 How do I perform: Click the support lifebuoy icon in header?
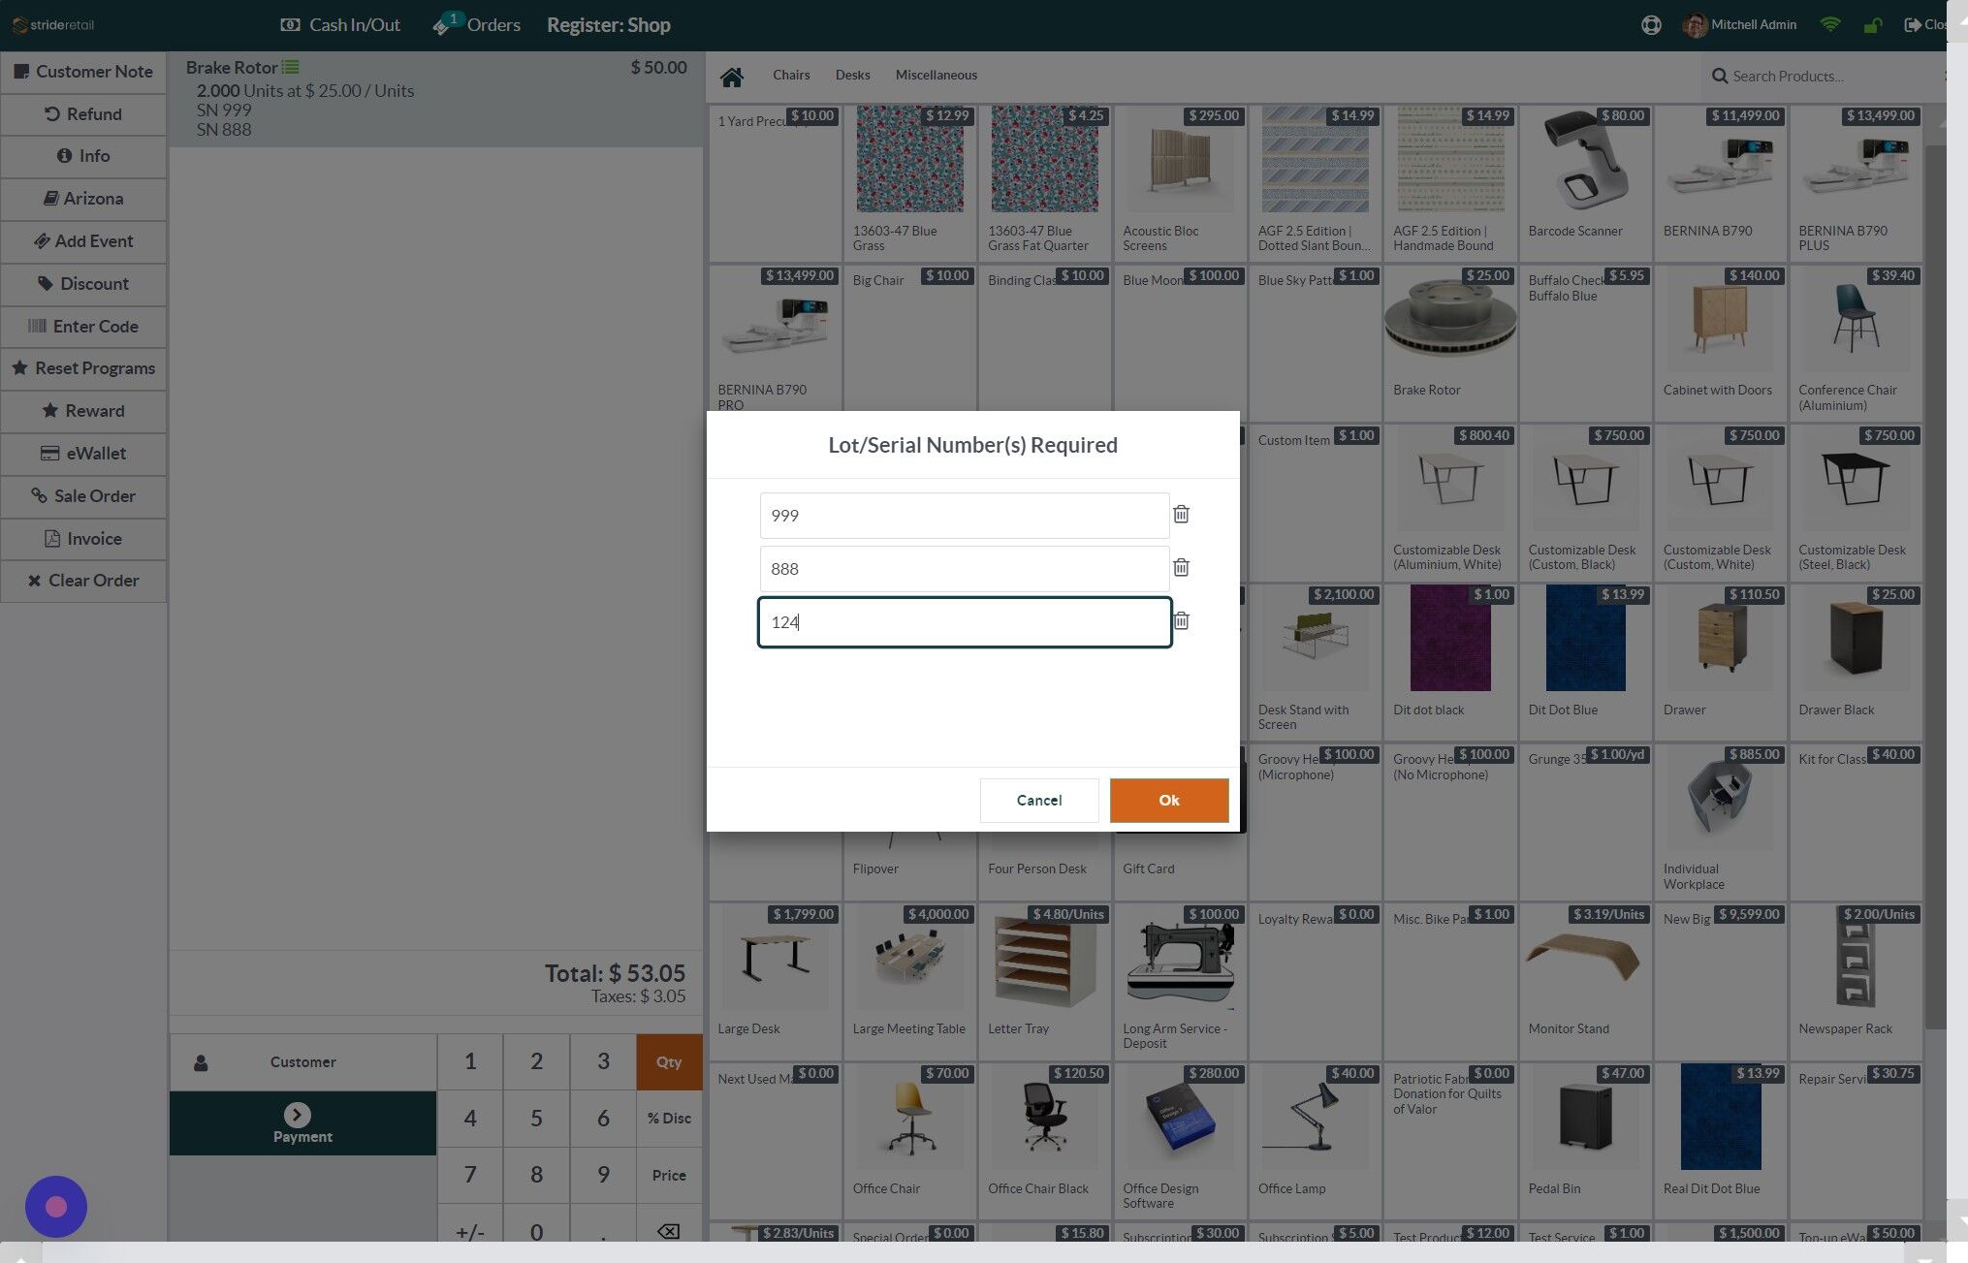click(x=1651, y=25)
